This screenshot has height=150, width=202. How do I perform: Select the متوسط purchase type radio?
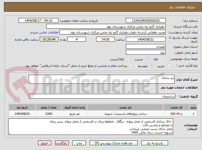click(x=152, y=65)
